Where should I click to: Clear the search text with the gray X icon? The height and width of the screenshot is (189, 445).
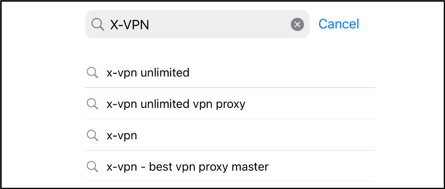(297, 25)
